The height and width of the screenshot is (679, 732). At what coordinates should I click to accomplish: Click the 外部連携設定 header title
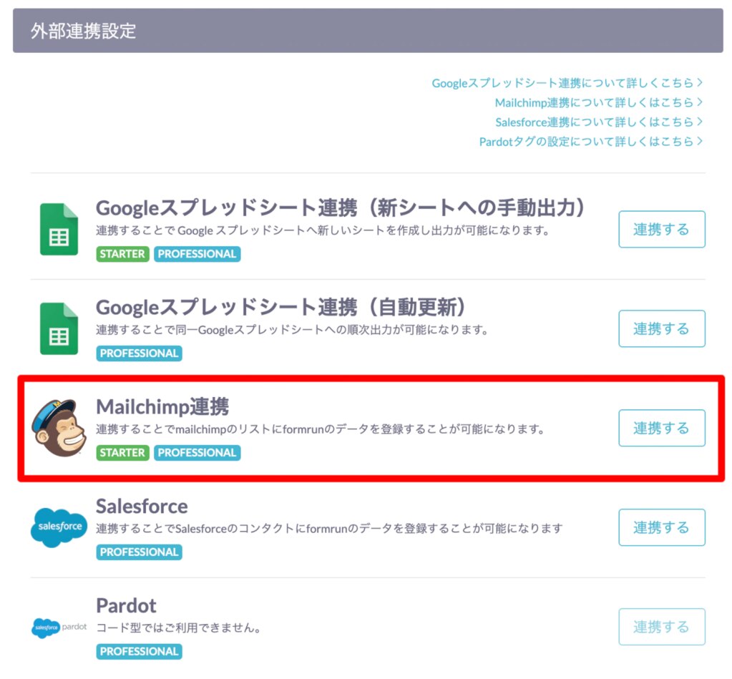[84, 31]
